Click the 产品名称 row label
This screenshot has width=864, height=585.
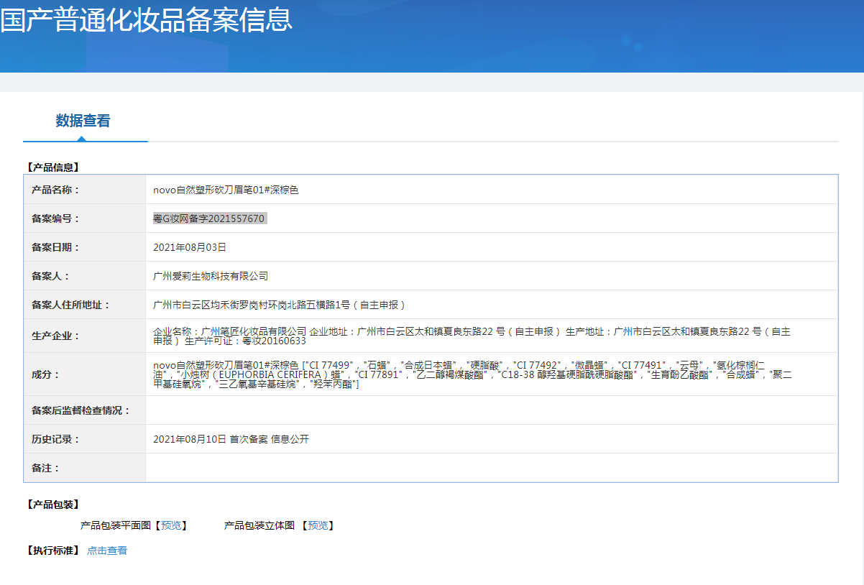click(56, 190)
